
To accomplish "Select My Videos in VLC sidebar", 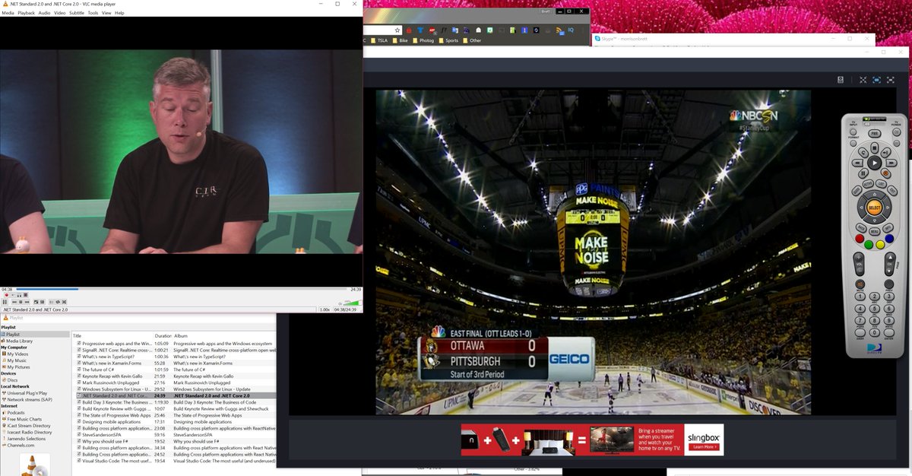I will (17, 354).
